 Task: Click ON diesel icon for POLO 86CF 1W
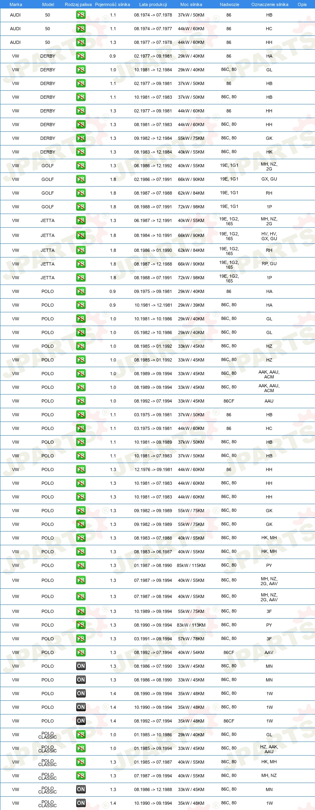(81, 721)
